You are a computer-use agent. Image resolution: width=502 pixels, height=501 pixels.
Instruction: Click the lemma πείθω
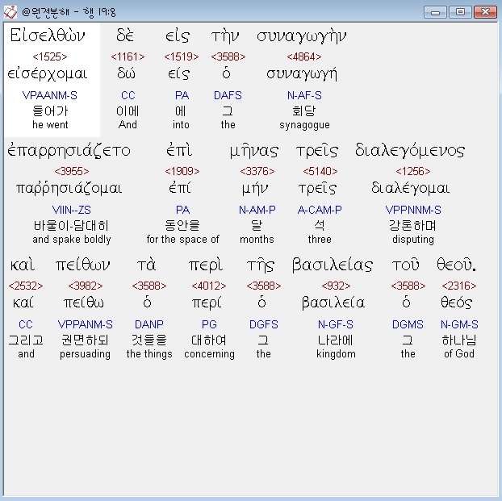(85, 303)
